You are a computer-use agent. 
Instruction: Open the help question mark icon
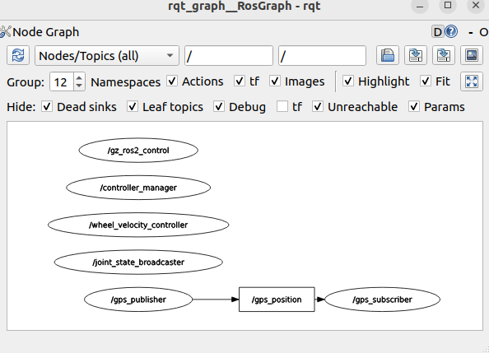[x=451, y=32]
